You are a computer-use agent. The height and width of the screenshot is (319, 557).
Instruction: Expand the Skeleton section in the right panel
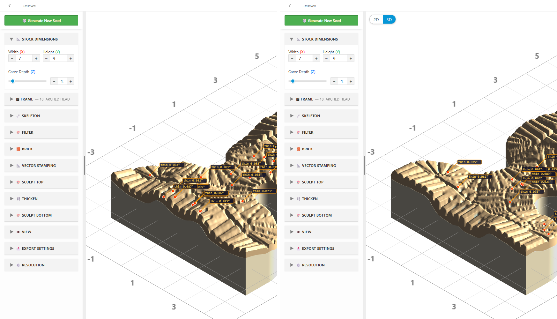click(x=292, y=116)
